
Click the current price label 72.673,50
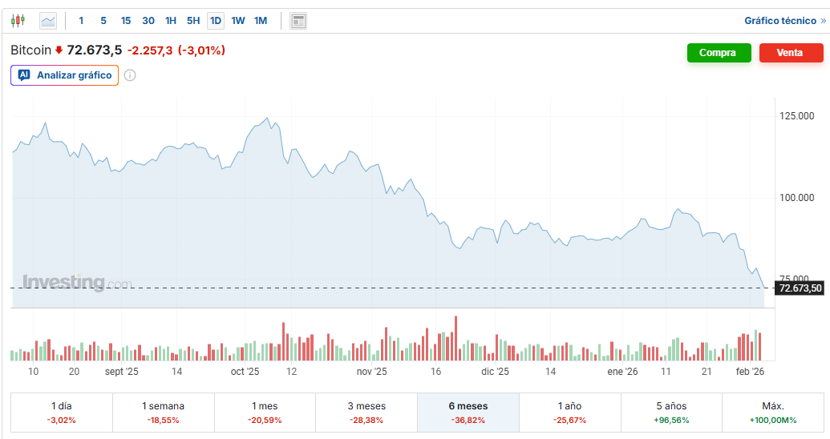click(800, 288)
